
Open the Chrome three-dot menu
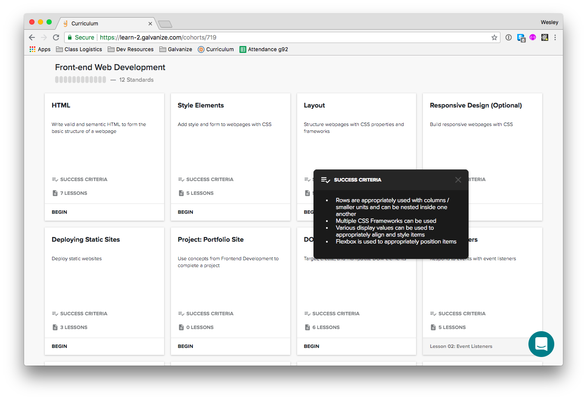click(x=555, y=37)
